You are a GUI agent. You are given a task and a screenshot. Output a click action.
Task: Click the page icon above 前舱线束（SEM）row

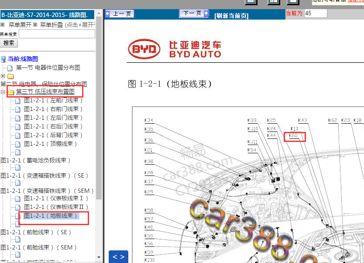point(17,239)
